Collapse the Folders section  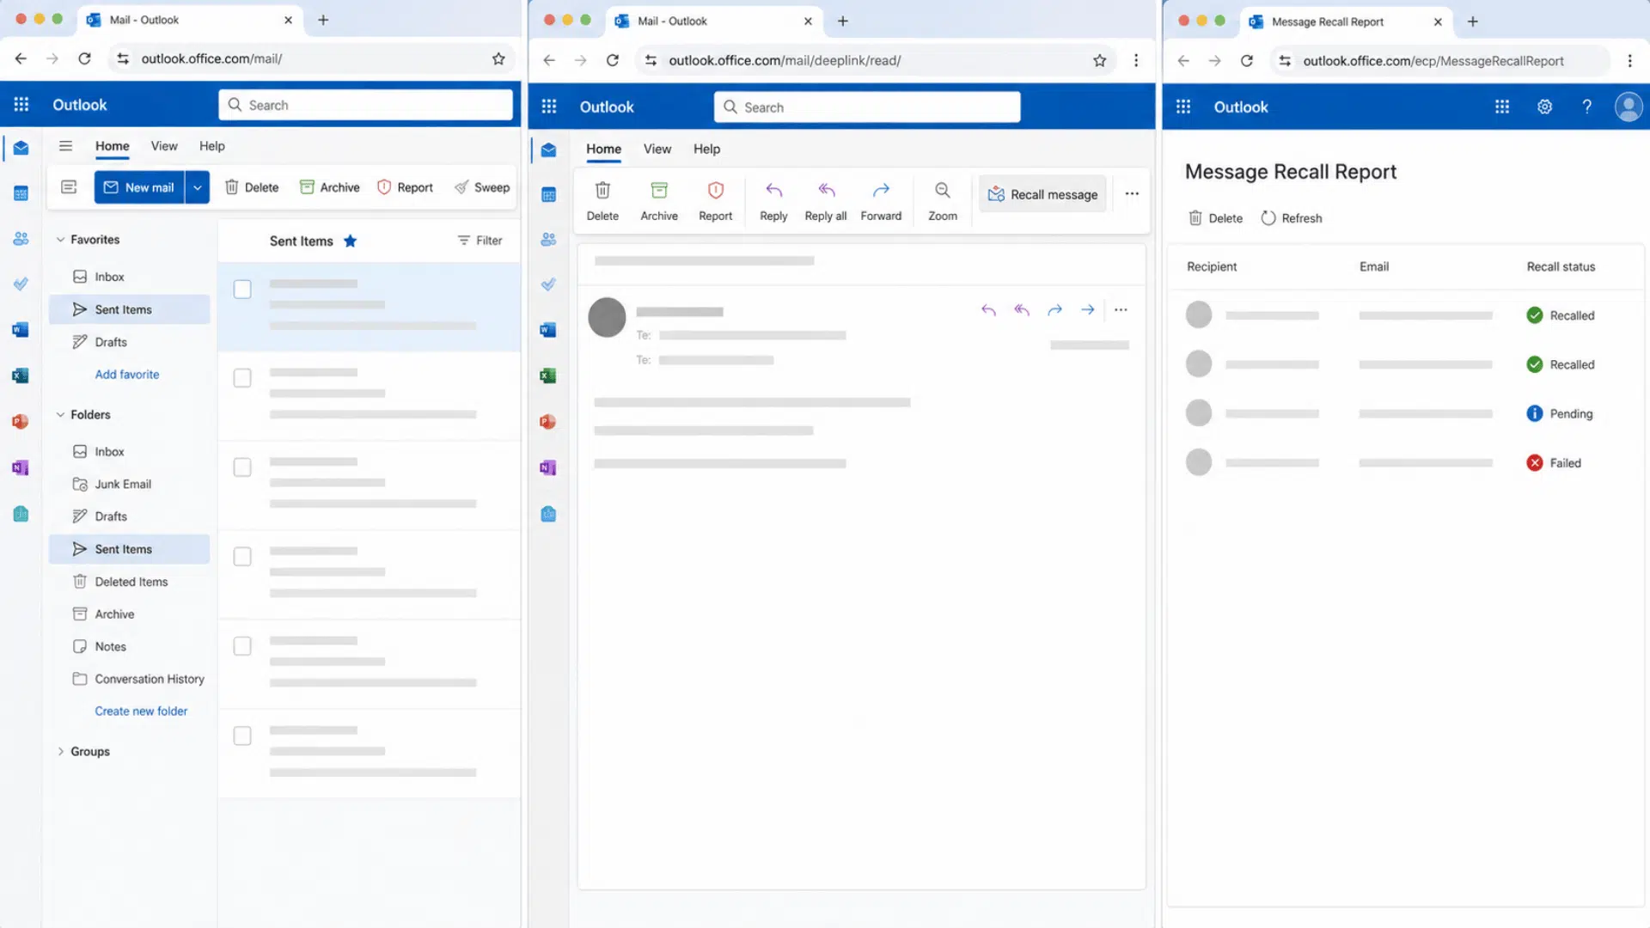click(60, 415)
